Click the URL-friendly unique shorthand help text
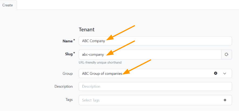This screenshot has width=239, height=111. [100, 62]
